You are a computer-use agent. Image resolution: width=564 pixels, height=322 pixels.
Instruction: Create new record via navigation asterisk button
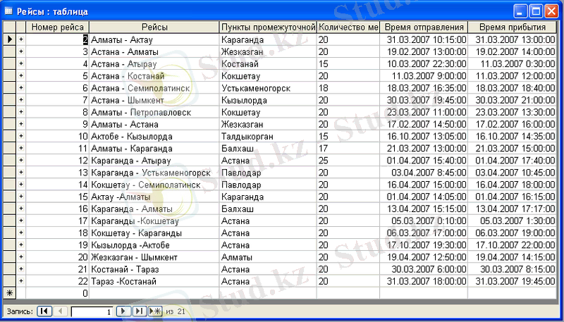(155, 311)
